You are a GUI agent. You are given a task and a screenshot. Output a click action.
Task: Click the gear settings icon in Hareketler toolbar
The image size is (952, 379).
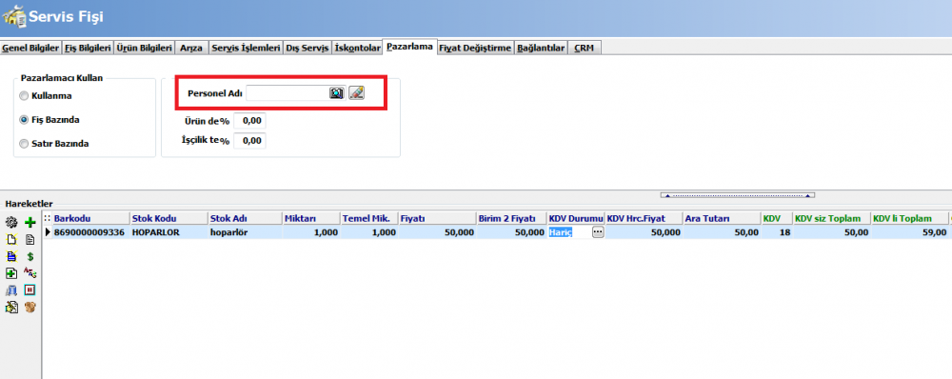pos(11,223)
